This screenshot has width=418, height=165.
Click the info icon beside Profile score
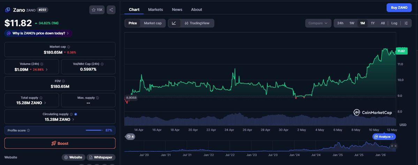pyautogui.click(x=29, y=131)
